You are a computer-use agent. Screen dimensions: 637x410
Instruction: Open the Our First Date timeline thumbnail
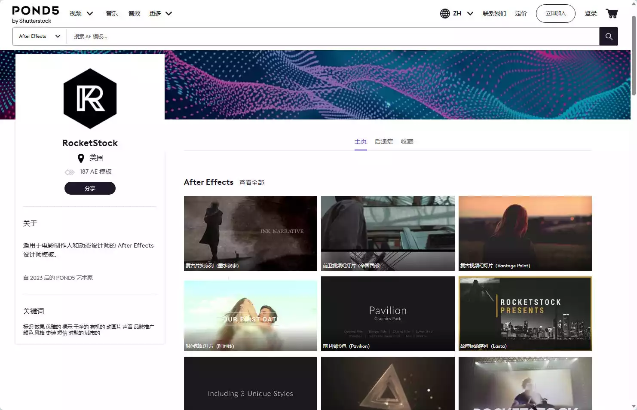click(x=251, y=314)
